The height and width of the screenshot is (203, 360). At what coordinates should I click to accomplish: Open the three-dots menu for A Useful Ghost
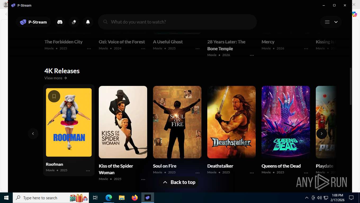pos(197,49)
